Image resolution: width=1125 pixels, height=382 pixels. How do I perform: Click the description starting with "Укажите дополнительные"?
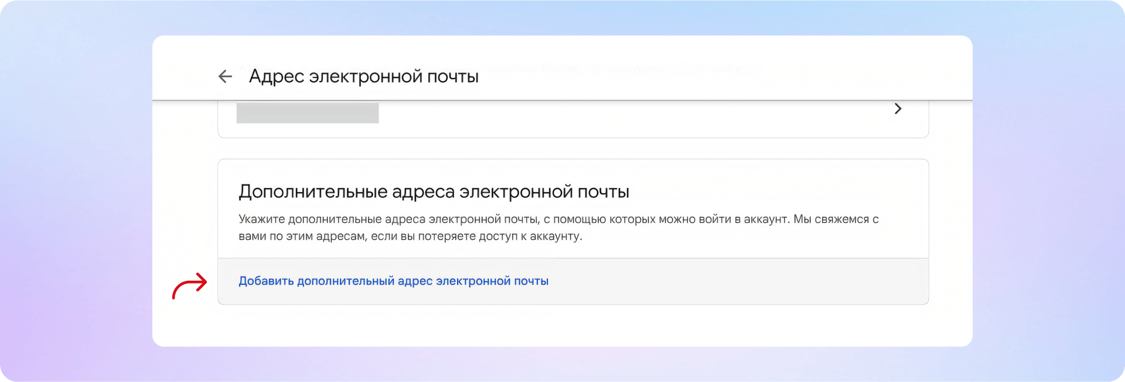[558, 227]
